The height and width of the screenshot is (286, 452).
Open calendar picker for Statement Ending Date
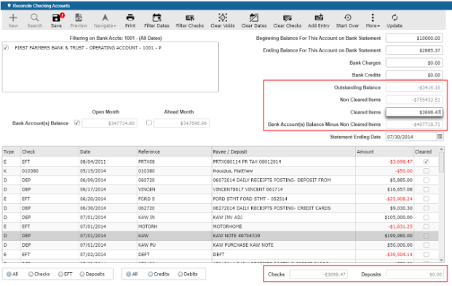click(x=440, y=137)
